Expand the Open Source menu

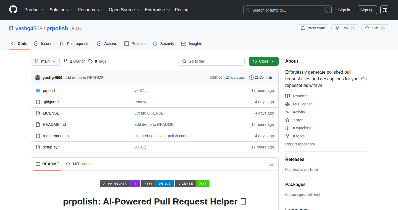point(124,10)
